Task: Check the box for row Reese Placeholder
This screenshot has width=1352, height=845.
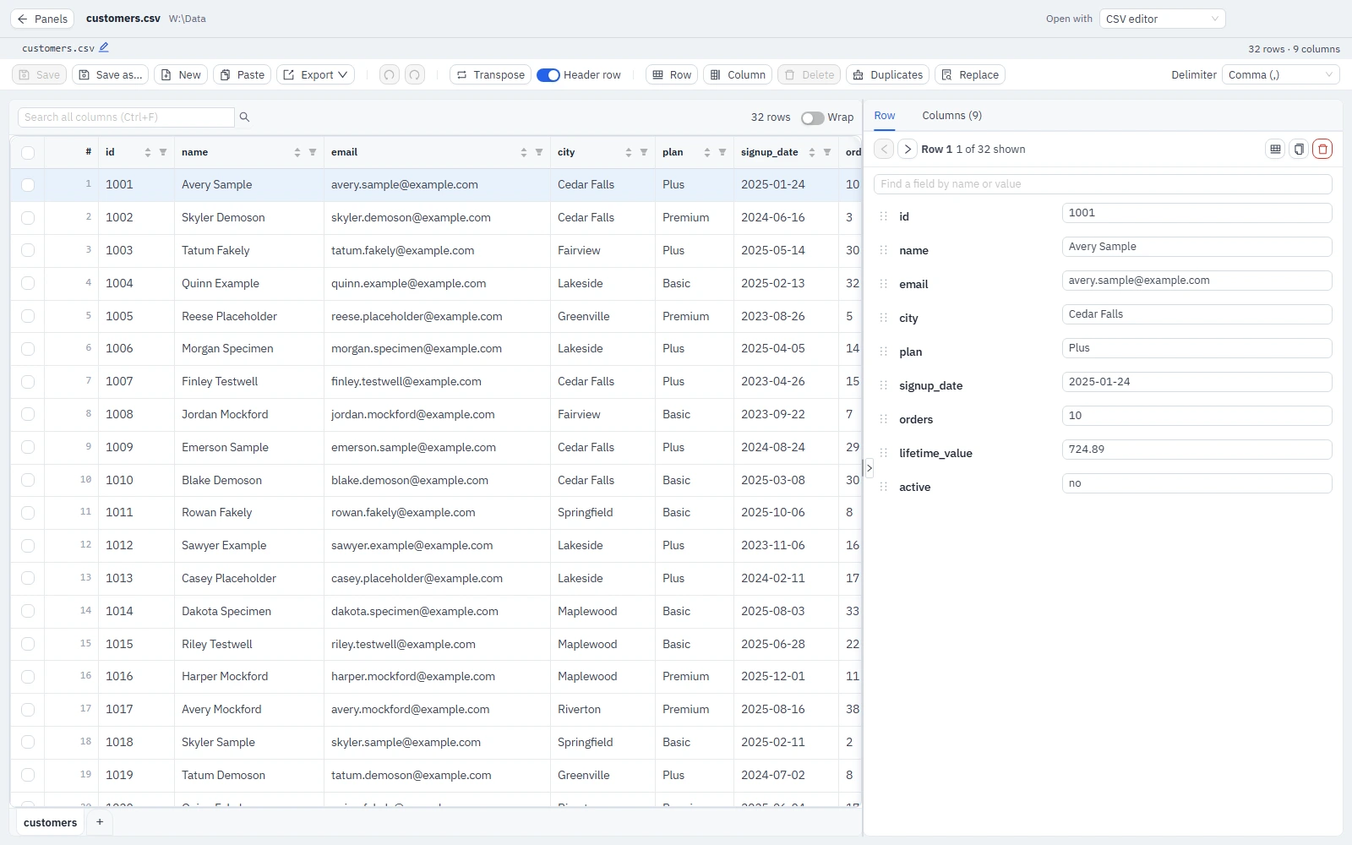Action: [x=28, y=316]
